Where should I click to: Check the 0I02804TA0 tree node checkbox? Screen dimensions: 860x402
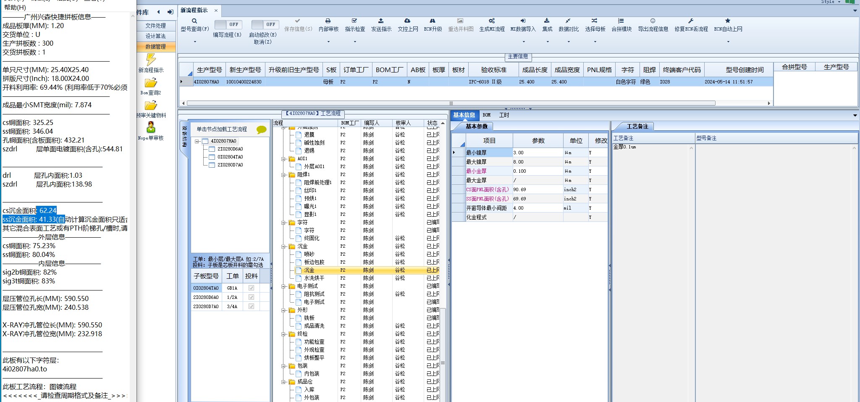coord(212,157)
